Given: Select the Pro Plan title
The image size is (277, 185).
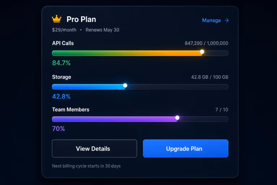Looking at the screenshot, I should click(81, 19).
